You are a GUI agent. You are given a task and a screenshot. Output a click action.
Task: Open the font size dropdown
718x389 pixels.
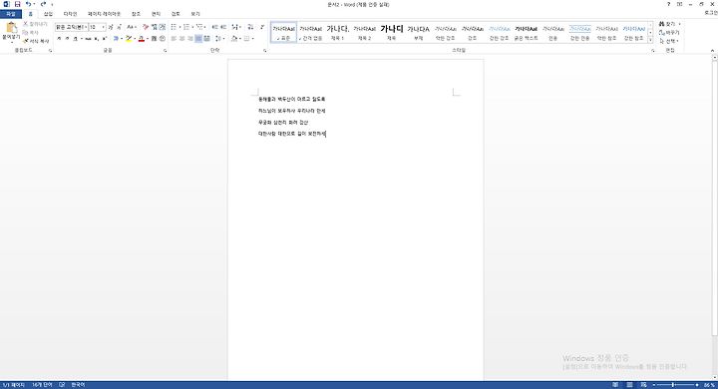click(x=104, y=27)
